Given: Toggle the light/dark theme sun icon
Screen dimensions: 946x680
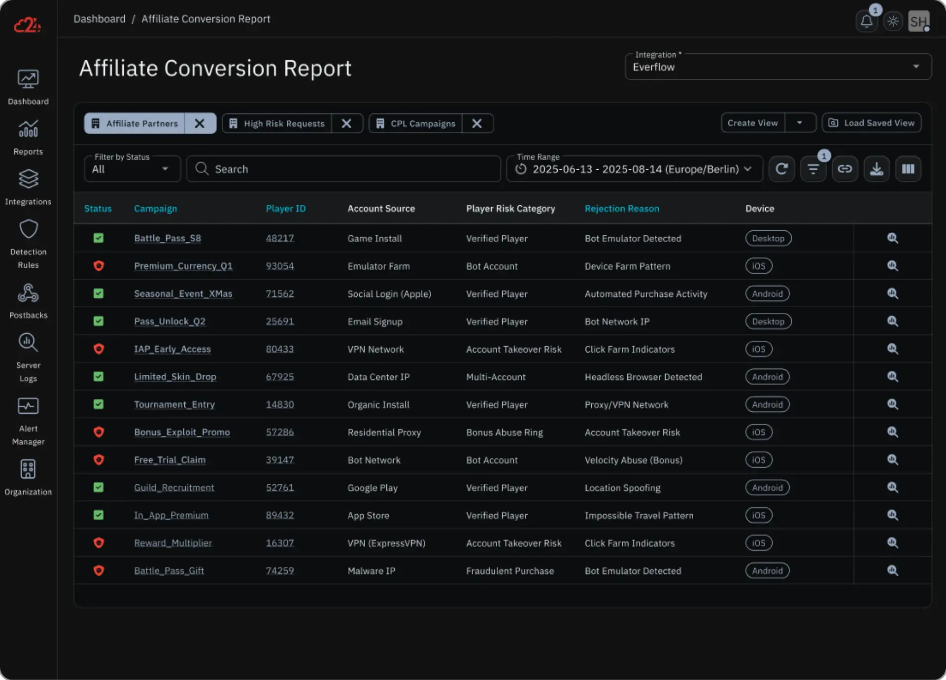Looking at the screenshot, I should pos(893,22).
